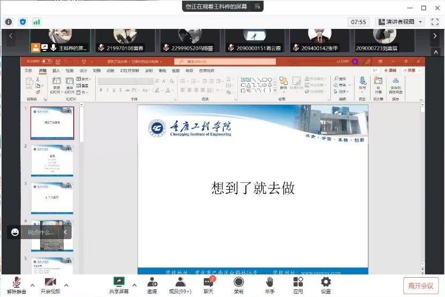The image size is (445, 297).
Task: Click the blue security shield icon
Action: pos(22,22)
